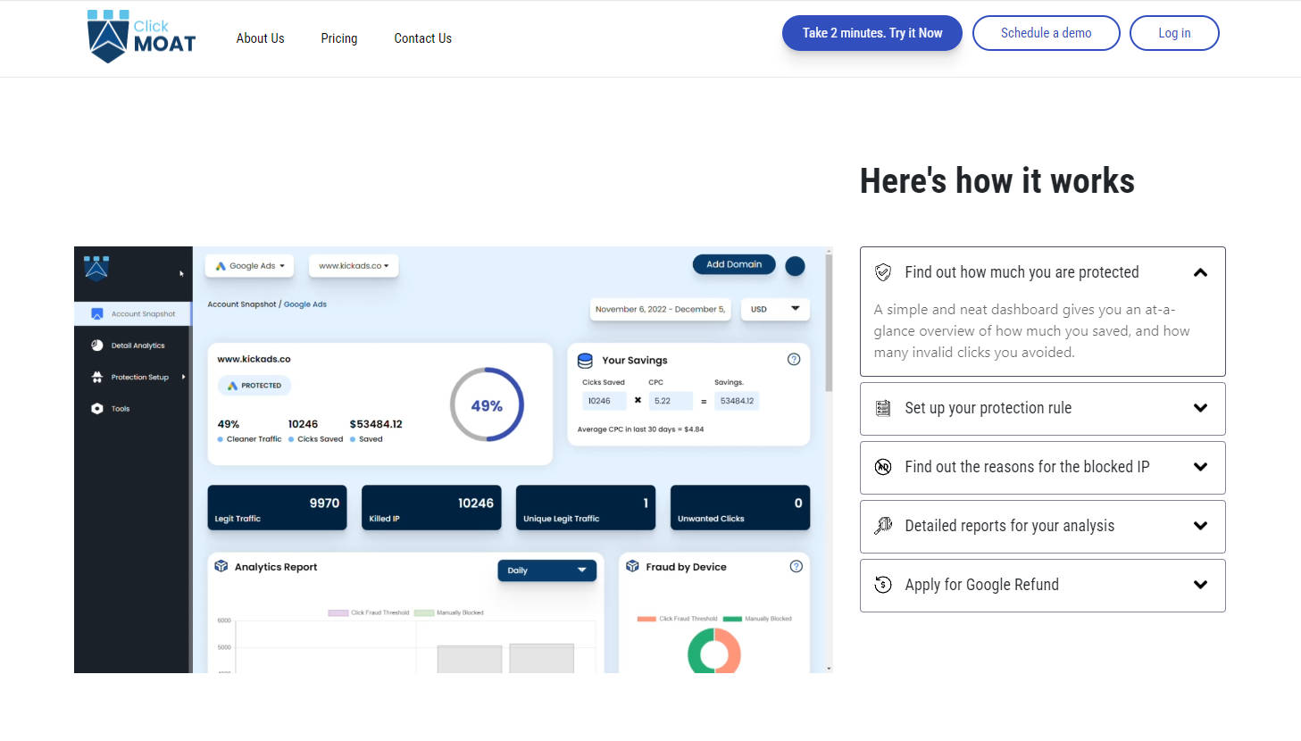Open the Daily period dropdown
Image resolution: width=1301 pixels, height=741 pixels.
(x=546, y=570)
